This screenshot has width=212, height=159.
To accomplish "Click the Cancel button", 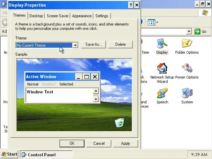I will coord(99,143).
